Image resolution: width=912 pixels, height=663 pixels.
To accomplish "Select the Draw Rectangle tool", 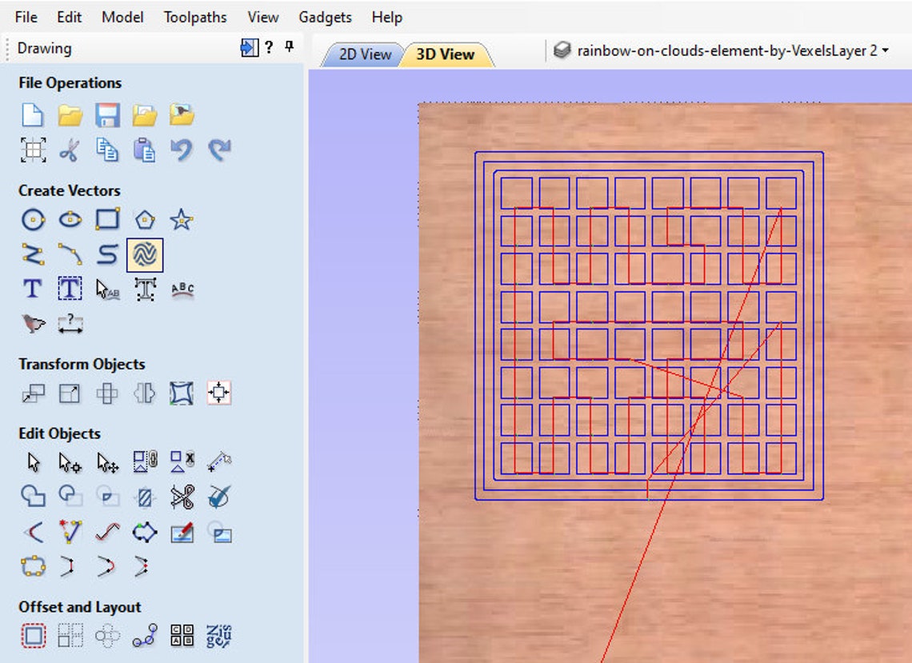I will tap(107, 219).
